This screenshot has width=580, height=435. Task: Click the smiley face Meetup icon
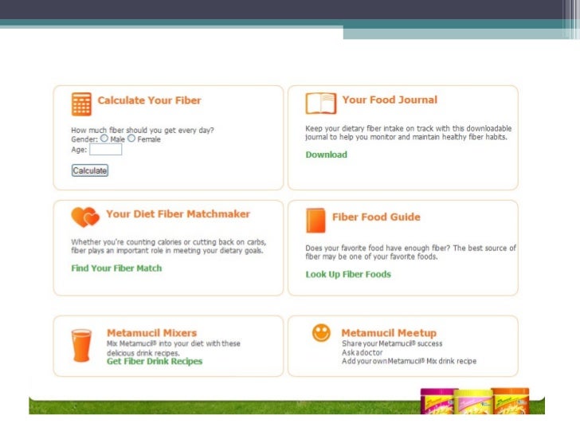[x=321, y=333]
